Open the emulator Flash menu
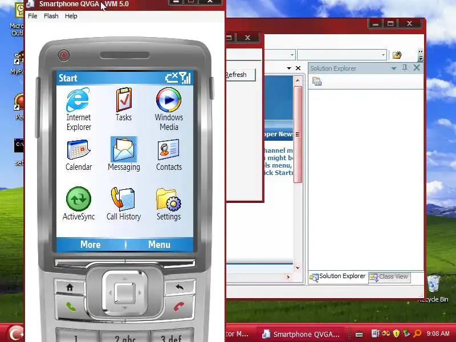The width and height of the screenshot is (456, 342). [51, 16]
